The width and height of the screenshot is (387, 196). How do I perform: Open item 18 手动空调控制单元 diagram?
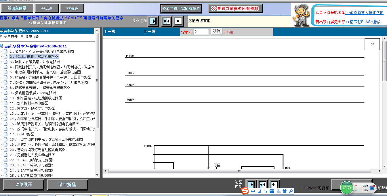pyautogui.click(x=46, y=139)
